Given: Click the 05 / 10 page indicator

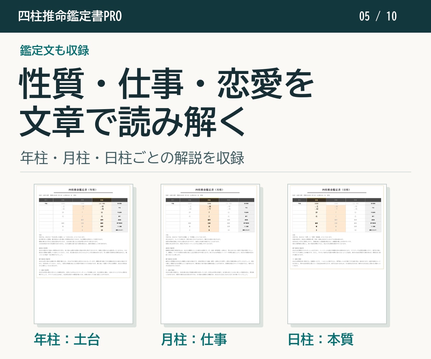Looking at the screenshot, I should (378, 16).
